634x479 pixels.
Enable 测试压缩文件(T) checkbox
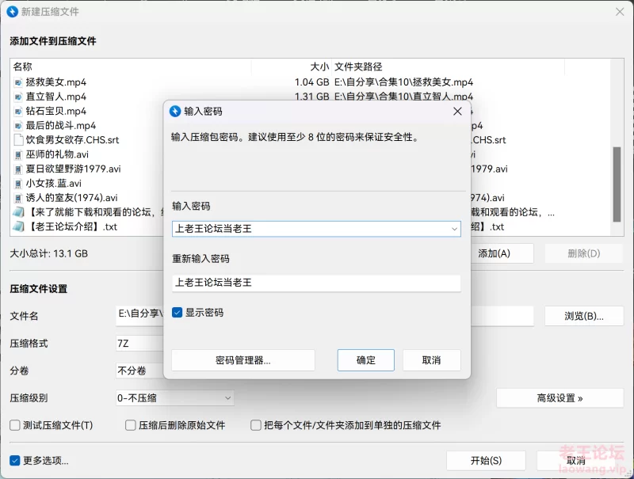pyautogui.click(x=15, y=425)
